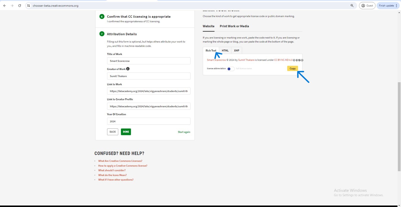Open What if I have other questions? link
This screenshot has width=401, height=207.
tap(116, 180)
